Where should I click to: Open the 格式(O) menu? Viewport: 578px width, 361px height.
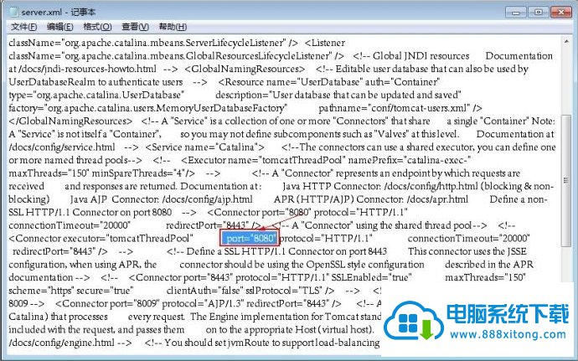97,27
